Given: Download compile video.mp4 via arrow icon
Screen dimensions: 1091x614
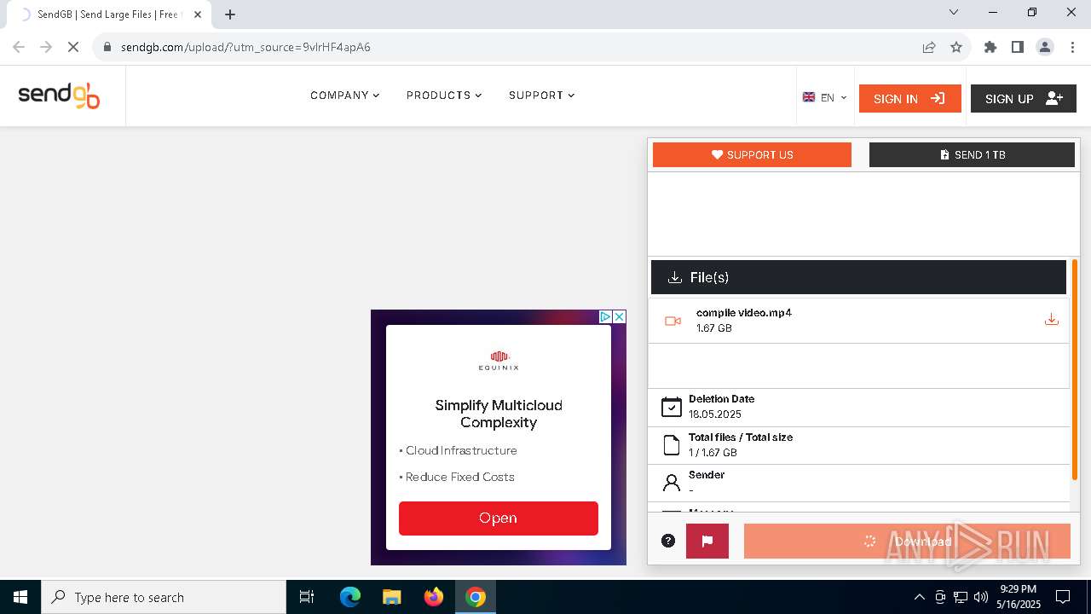Looking at the screenshot, I should pos(1052,320).
